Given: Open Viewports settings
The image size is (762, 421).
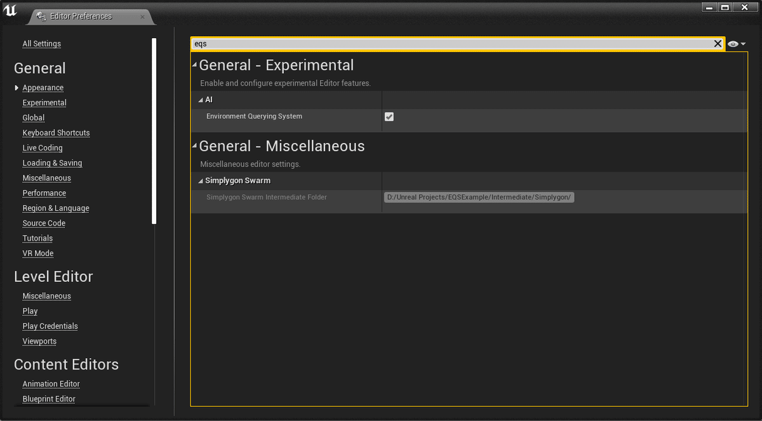Looking at the screenshot, I should [x=39, y=342].
